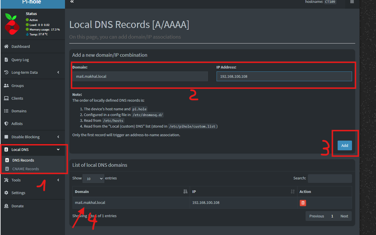
Task: Click the Previous pagination button
Action: 317,216
